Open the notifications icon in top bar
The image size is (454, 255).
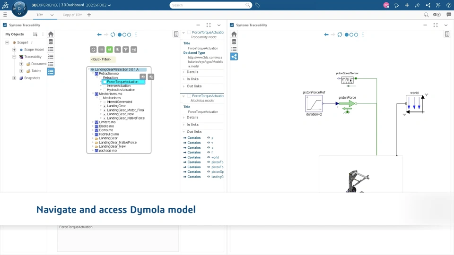tap(396, 5)
